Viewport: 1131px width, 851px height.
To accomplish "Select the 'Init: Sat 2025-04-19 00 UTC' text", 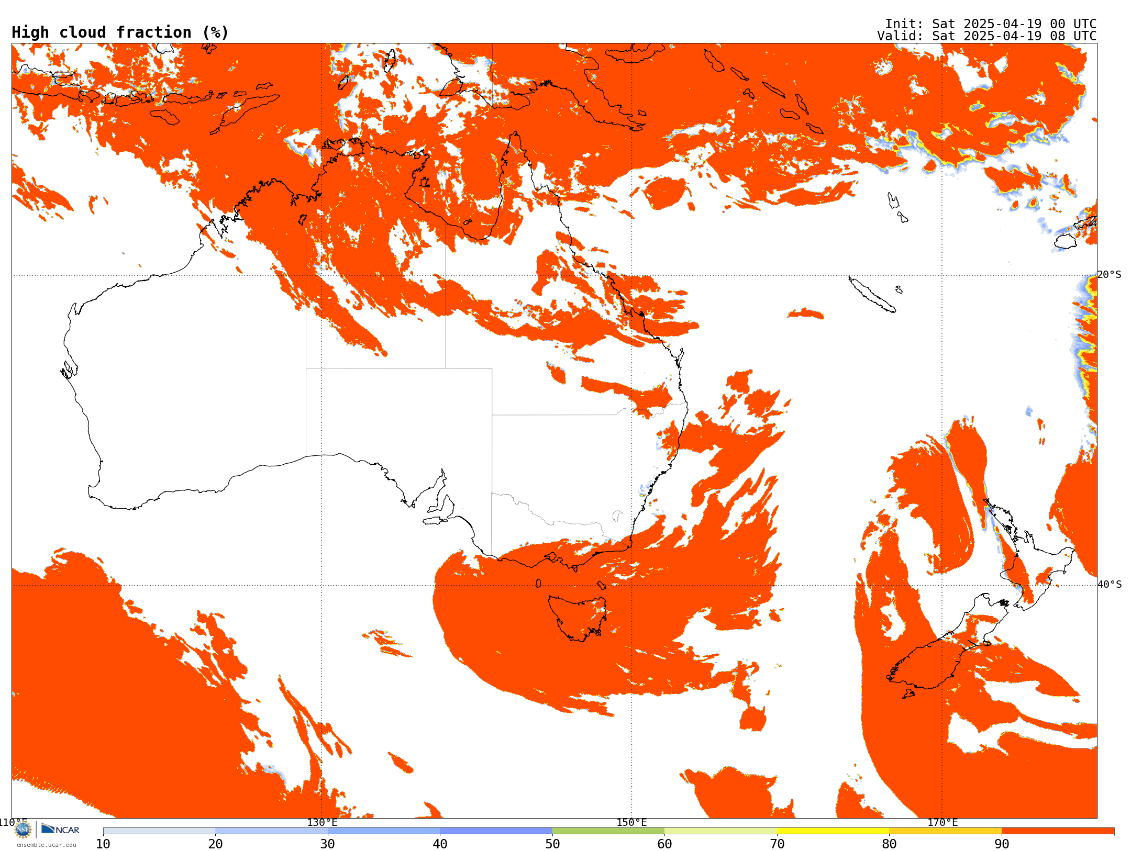I will 991,24.
